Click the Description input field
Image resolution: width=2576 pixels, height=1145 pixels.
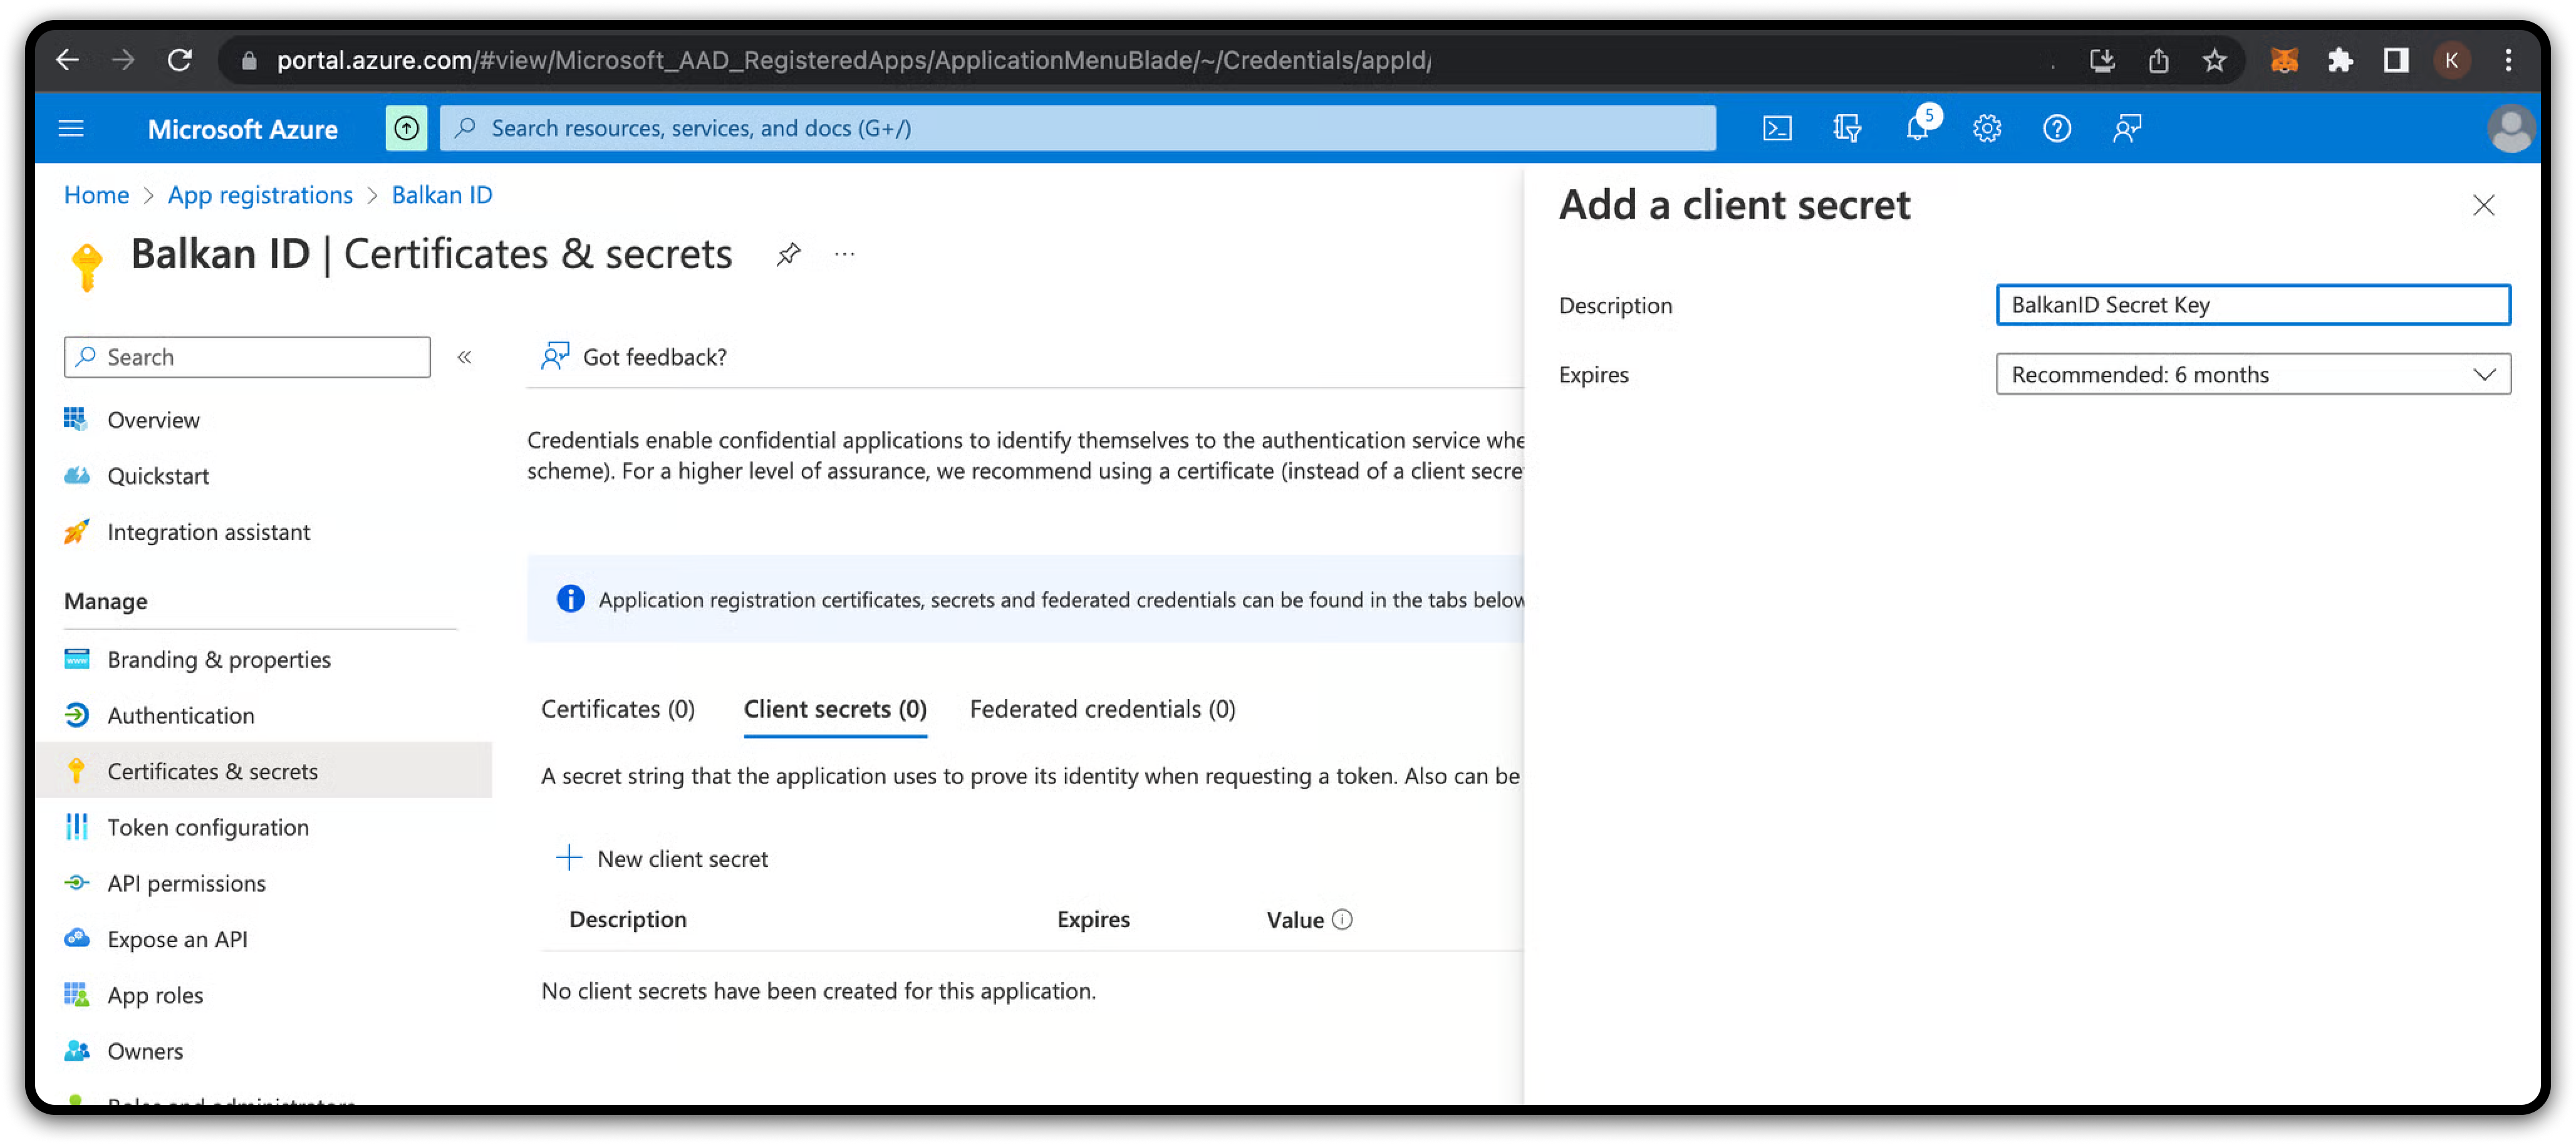[2252, 305]
